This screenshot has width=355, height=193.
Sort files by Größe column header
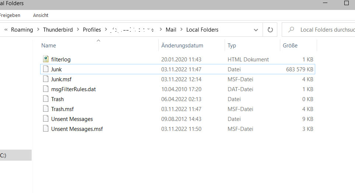pos(290,46)
